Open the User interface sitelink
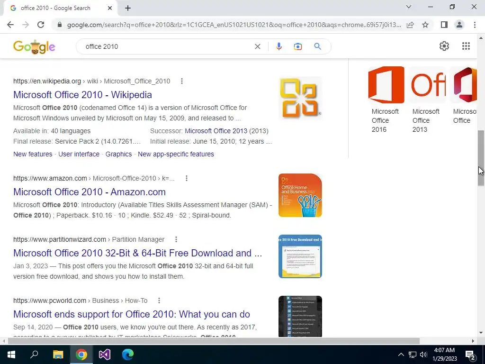This screenshot has width=485, height=364. click(79, 154)
